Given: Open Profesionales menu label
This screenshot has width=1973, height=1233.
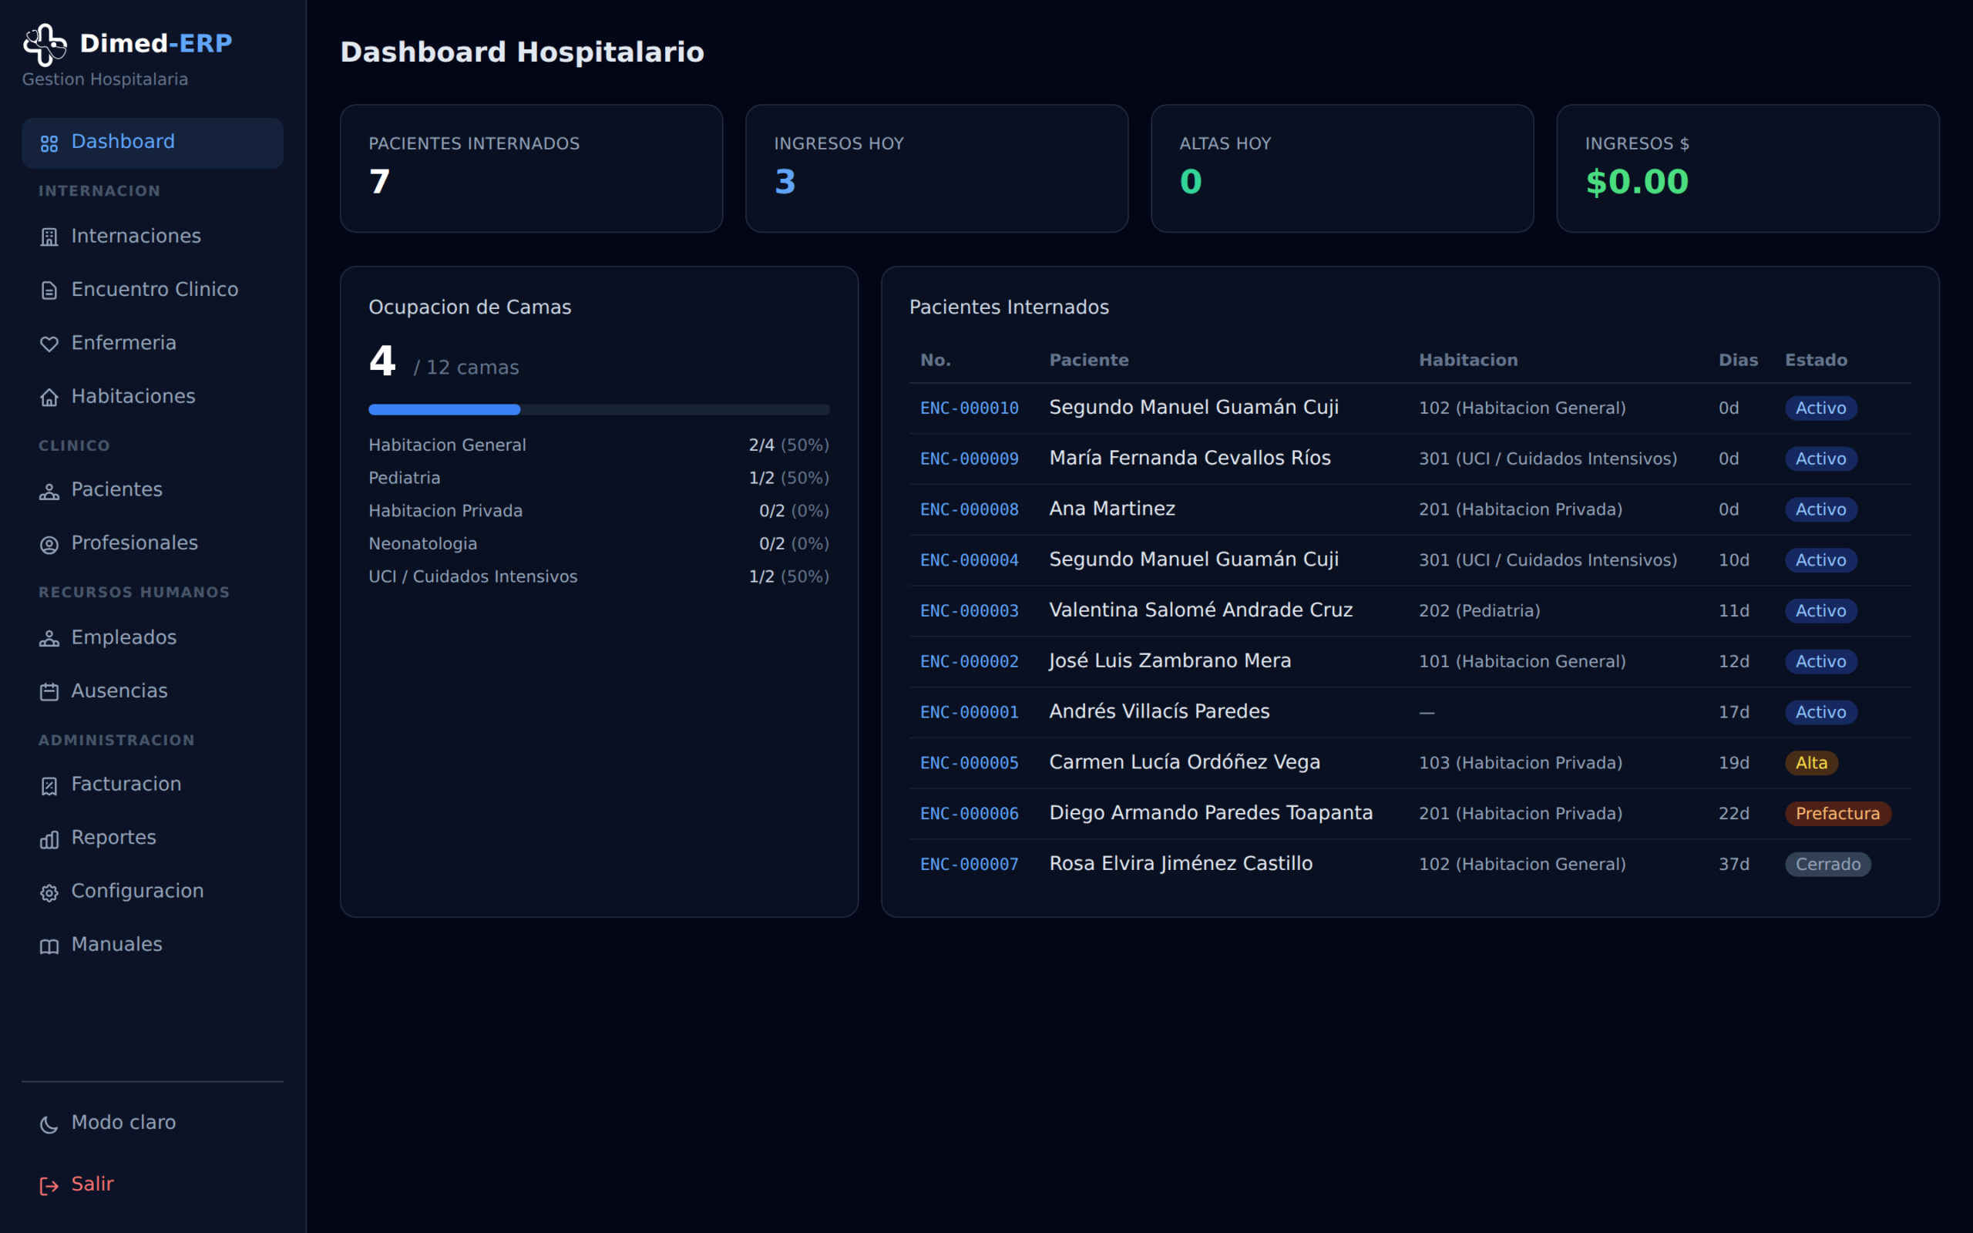Looking at the screenshot, I should point(135,543).
